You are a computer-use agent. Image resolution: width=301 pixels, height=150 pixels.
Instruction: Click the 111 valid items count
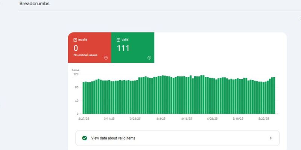coord(123,48)
